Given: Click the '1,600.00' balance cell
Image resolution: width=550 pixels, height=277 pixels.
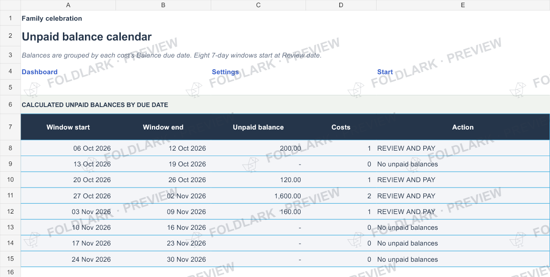Looking at the screenshot, I should pyautogui.click(x=258, y=196).
